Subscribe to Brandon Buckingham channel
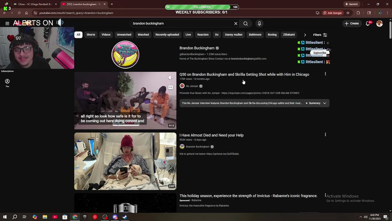 tap(319, 53)
